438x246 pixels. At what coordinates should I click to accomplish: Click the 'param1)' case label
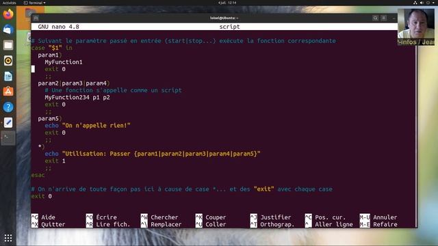click(x=50, y=55)
